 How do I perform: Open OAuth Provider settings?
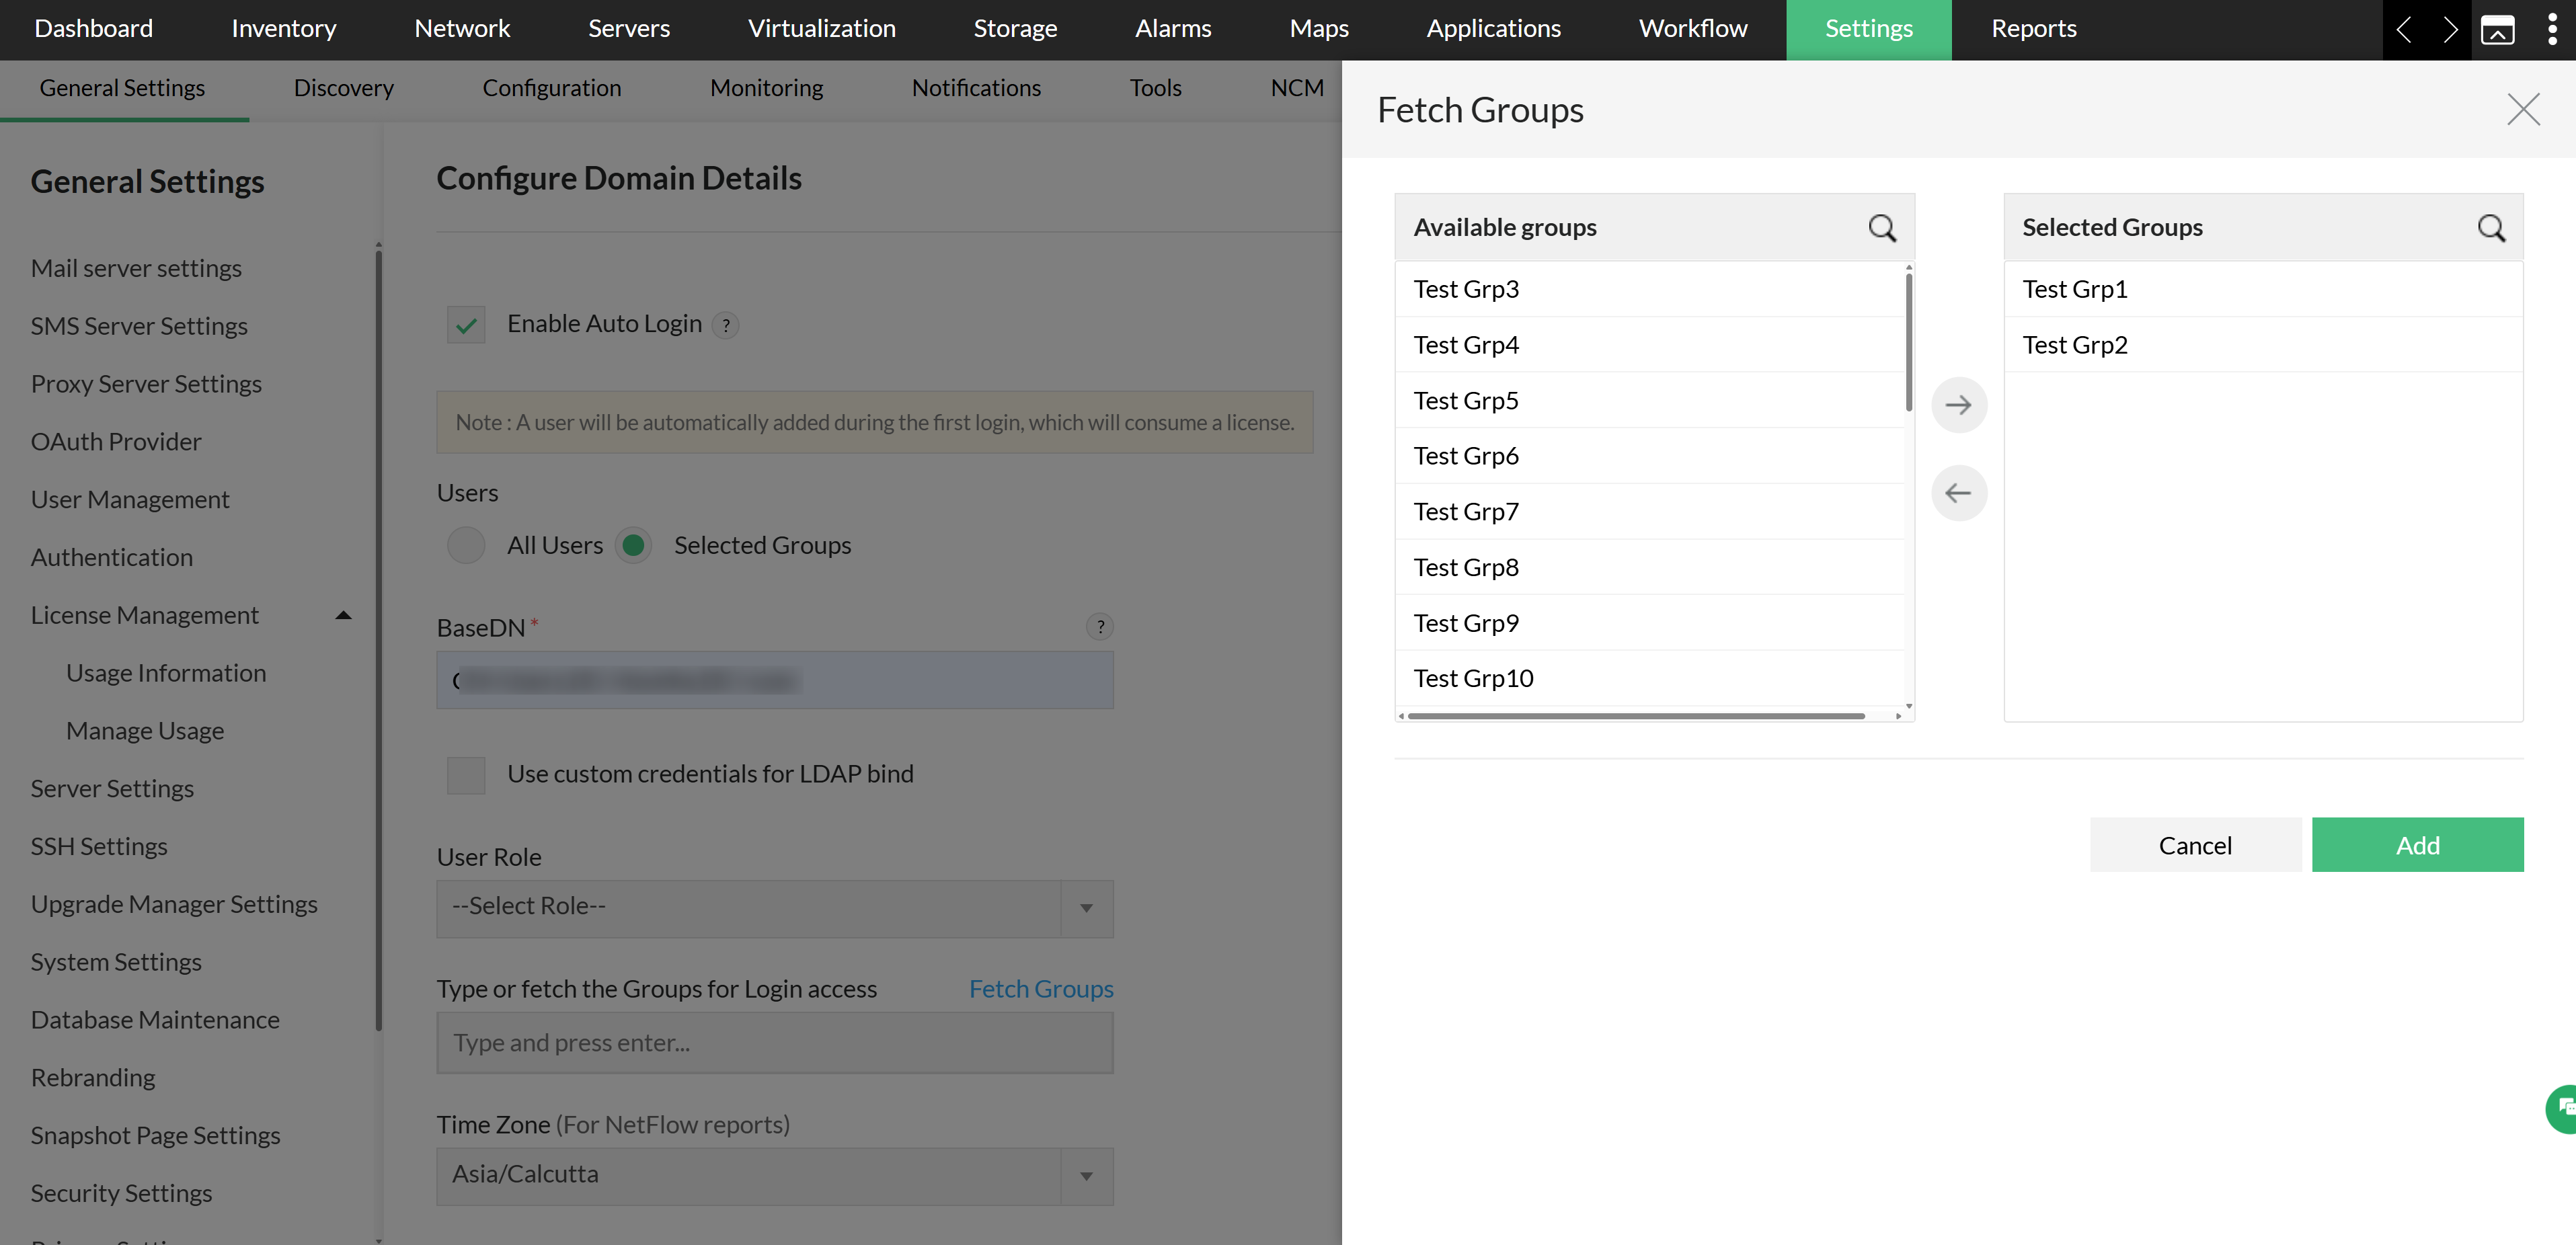pyautogui.click(x=116, y=441)
